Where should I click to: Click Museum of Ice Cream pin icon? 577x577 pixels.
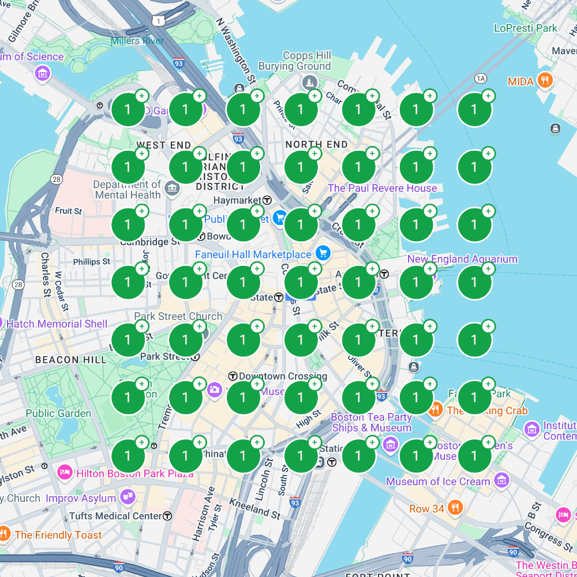pos(501,480)
